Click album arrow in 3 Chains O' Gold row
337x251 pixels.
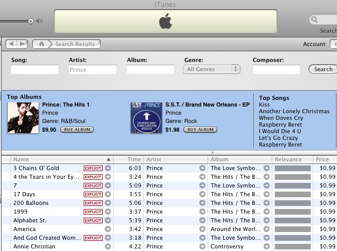click(267, 168)
